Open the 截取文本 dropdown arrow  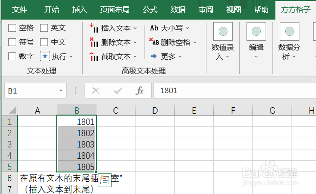click(135, 57)
